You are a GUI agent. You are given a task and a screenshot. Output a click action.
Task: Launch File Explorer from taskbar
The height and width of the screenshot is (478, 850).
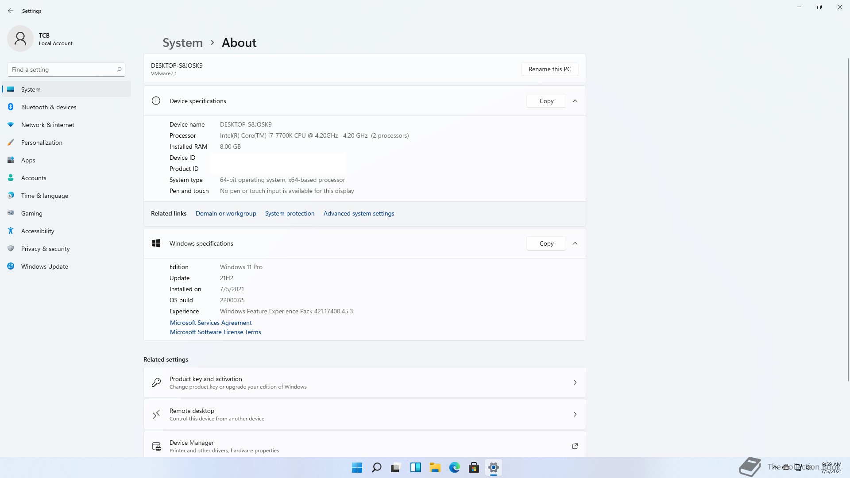pos(435,467)
